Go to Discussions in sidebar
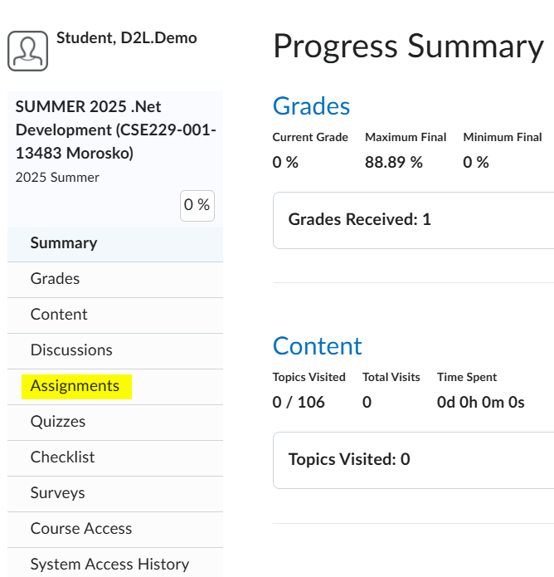554x577 pixels. (x=71, y=350)
